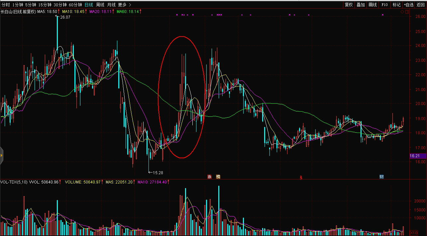Click the 返回 back button

click(421, 5)
